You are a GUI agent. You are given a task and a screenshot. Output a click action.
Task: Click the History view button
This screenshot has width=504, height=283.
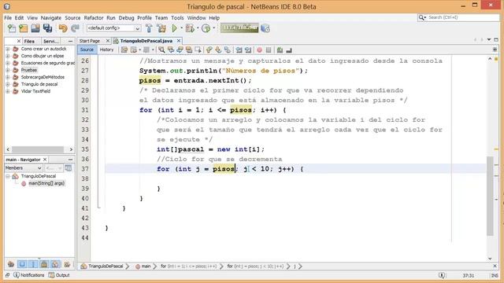pos(106,50)
